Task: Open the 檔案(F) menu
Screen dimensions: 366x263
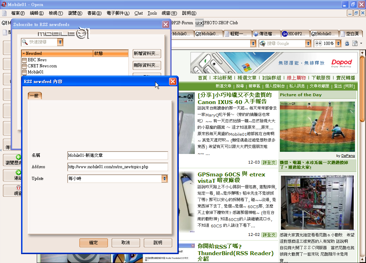Action: (18, 13)
